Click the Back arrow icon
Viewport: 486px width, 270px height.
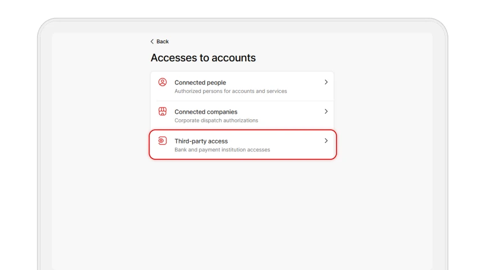tap(152, 42)
